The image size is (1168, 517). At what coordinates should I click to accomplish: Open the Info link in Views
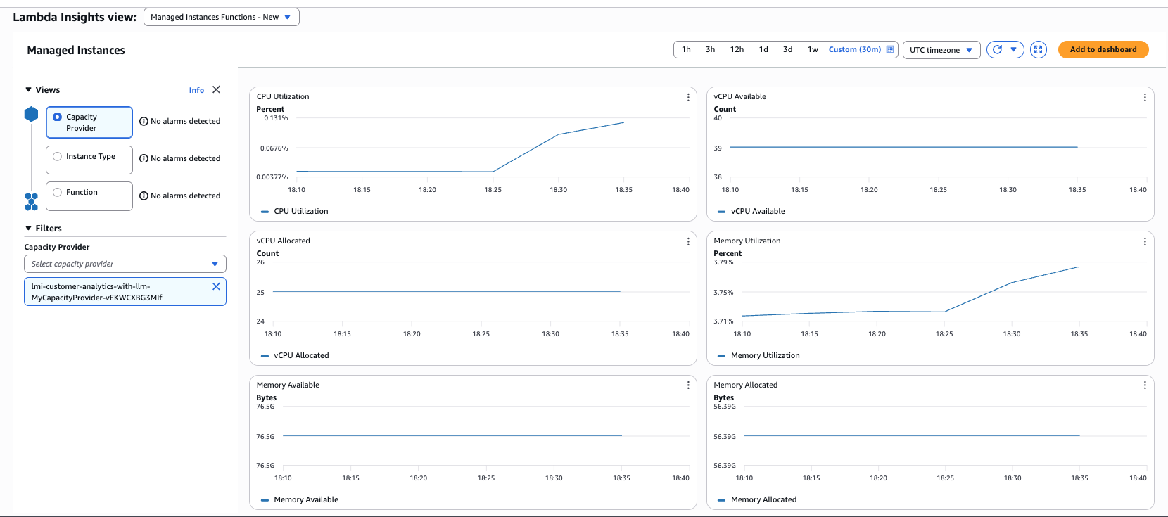pos(196,90)
